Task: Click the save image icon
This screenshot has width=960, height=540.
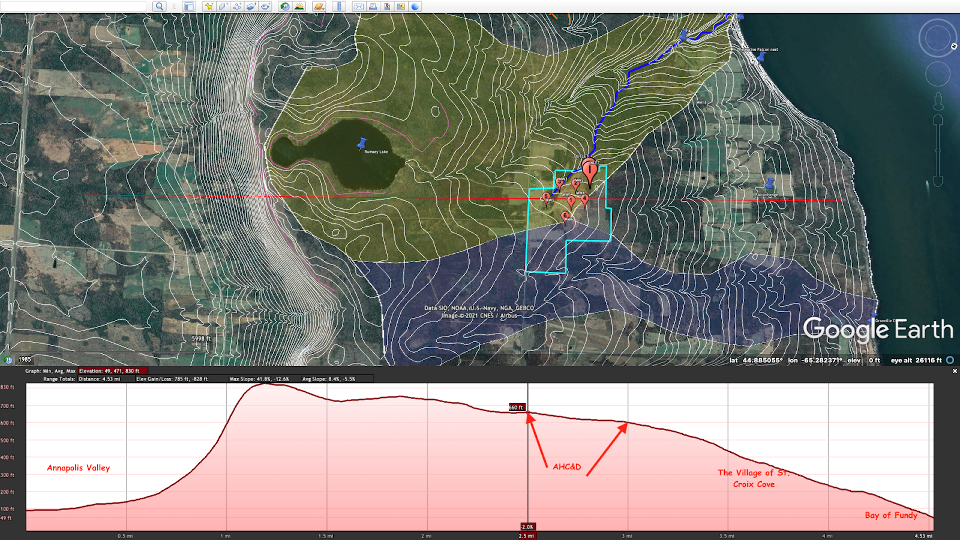Action: 387,7
